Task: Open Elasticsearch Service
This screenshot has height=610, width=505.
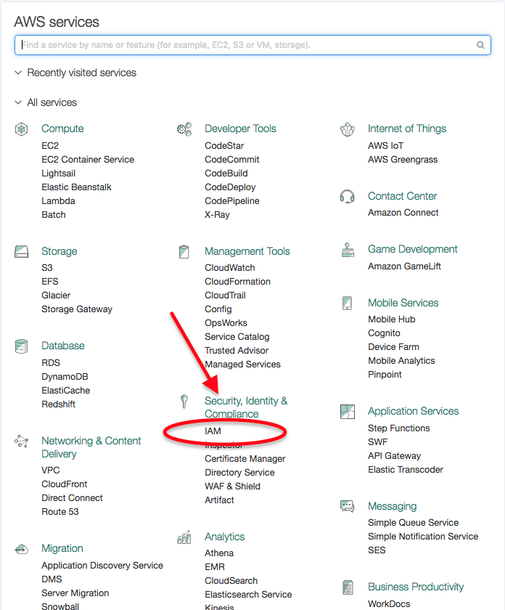Action: 248,595
